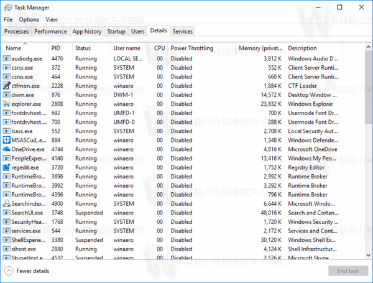This screenshot has height=283, width=373.
Task: Click the SearchUI.exe process icon
Action: (7, 213)
